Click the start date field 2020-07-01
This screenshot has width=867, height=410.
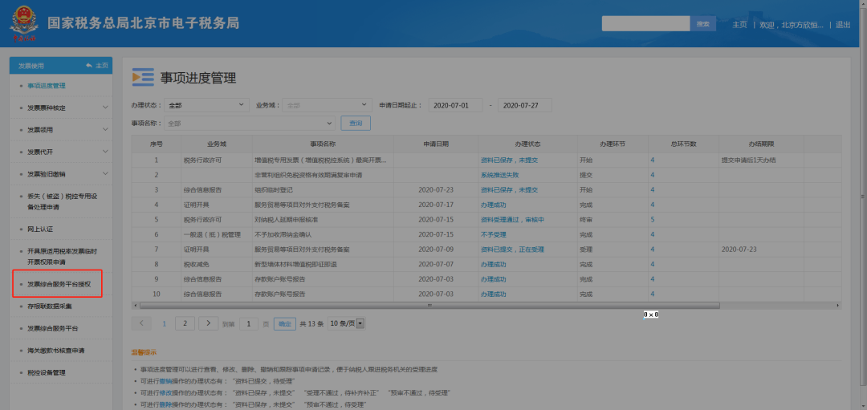(456, 105)
